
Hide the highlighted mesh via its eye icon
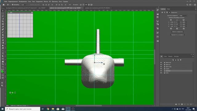pos(161,71)
